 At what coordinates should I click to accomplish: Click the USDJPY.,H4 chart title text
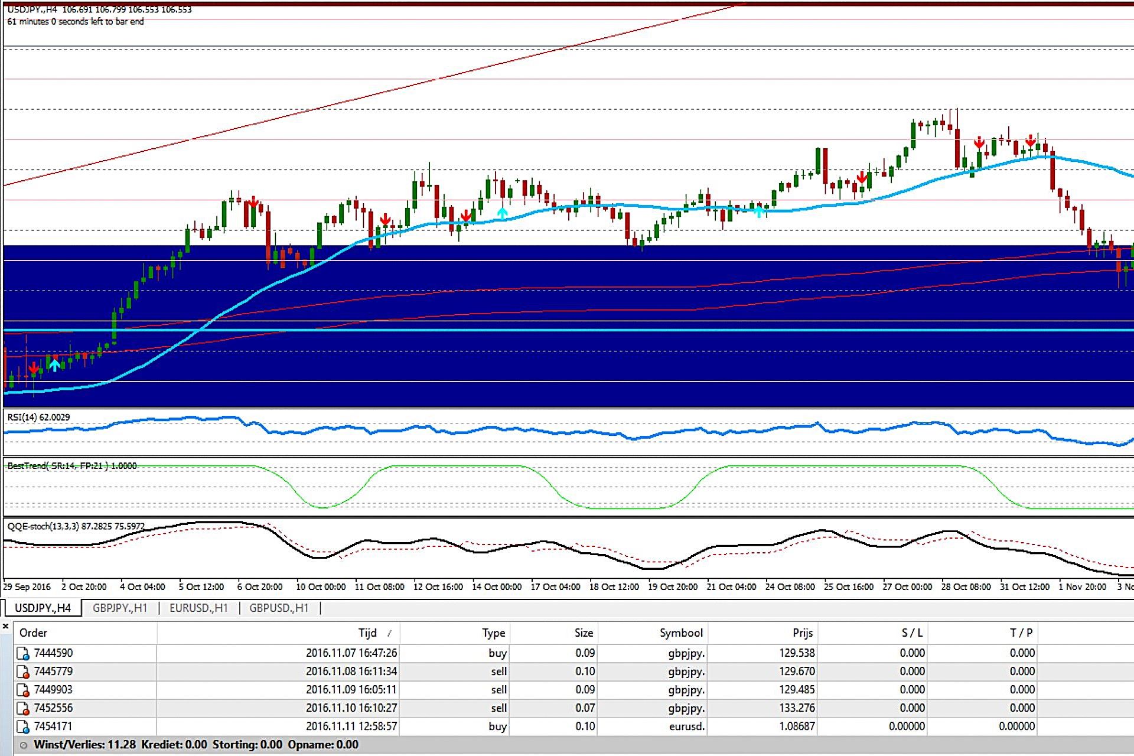(32, 9)
